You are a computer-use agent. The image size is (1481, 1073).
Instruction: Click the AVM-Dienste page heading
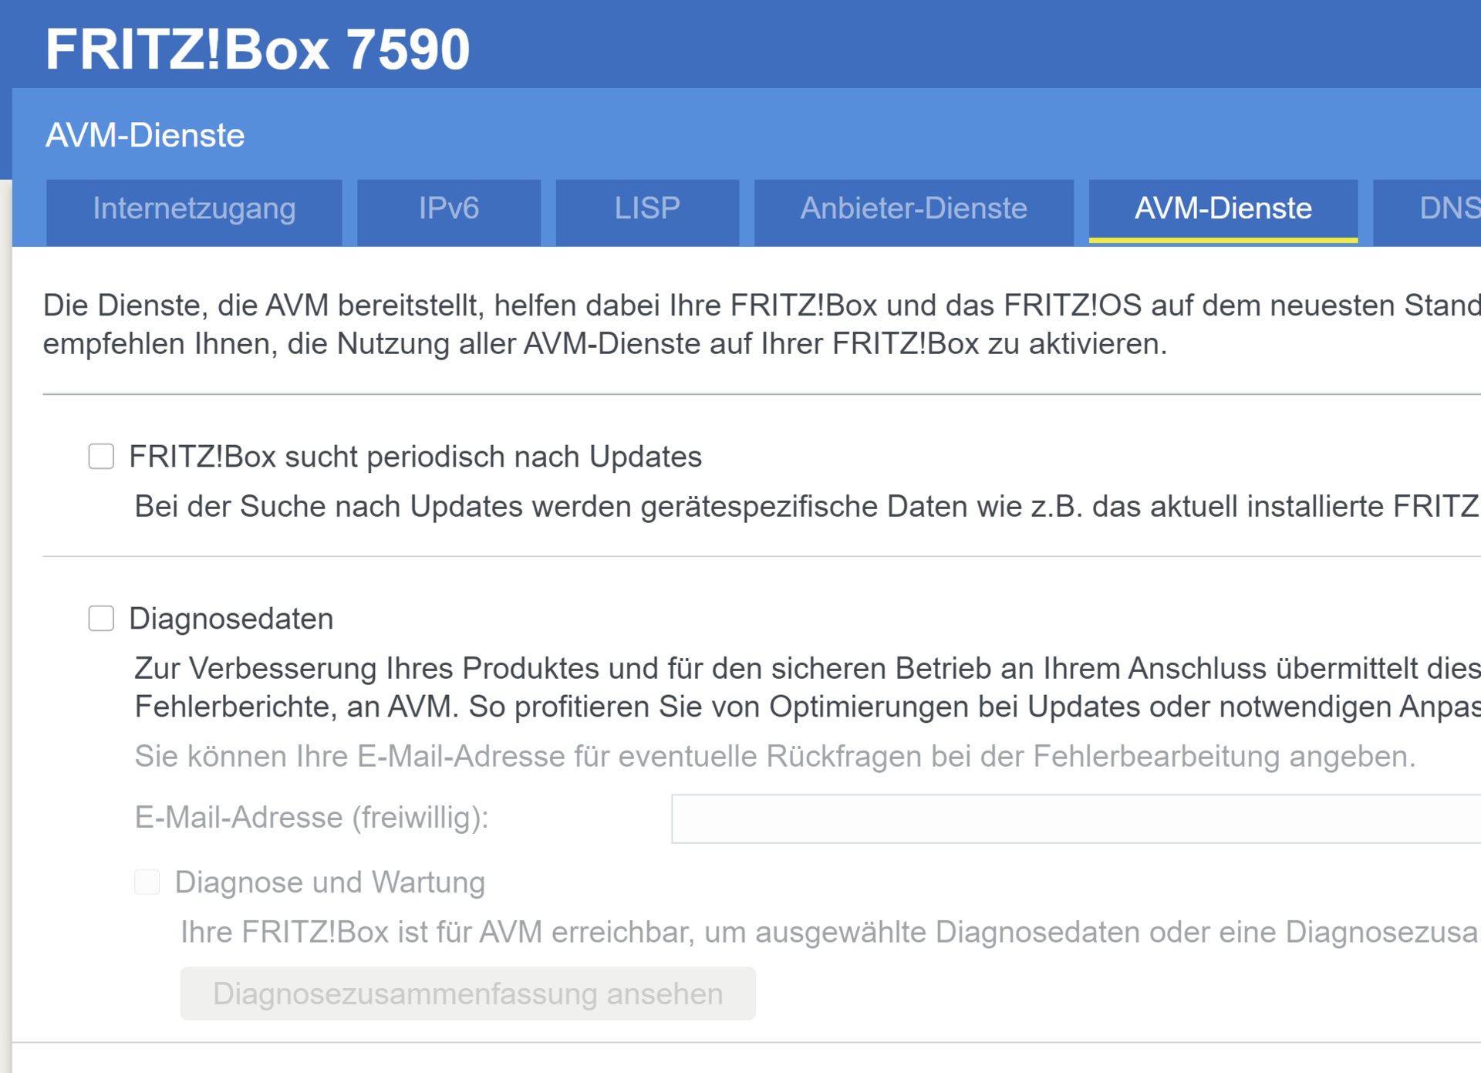[x=145, y=135]
